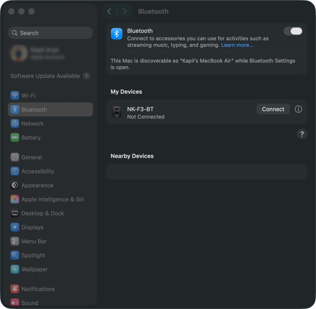Open the blurred Apple Account profile avatar
This screenshot has height=309, width=316.
pos(19,53)
